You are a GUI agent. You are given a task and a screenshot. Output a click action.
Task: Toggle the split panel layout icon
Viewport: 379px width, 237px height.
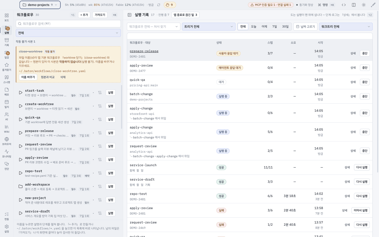[354, 5]
